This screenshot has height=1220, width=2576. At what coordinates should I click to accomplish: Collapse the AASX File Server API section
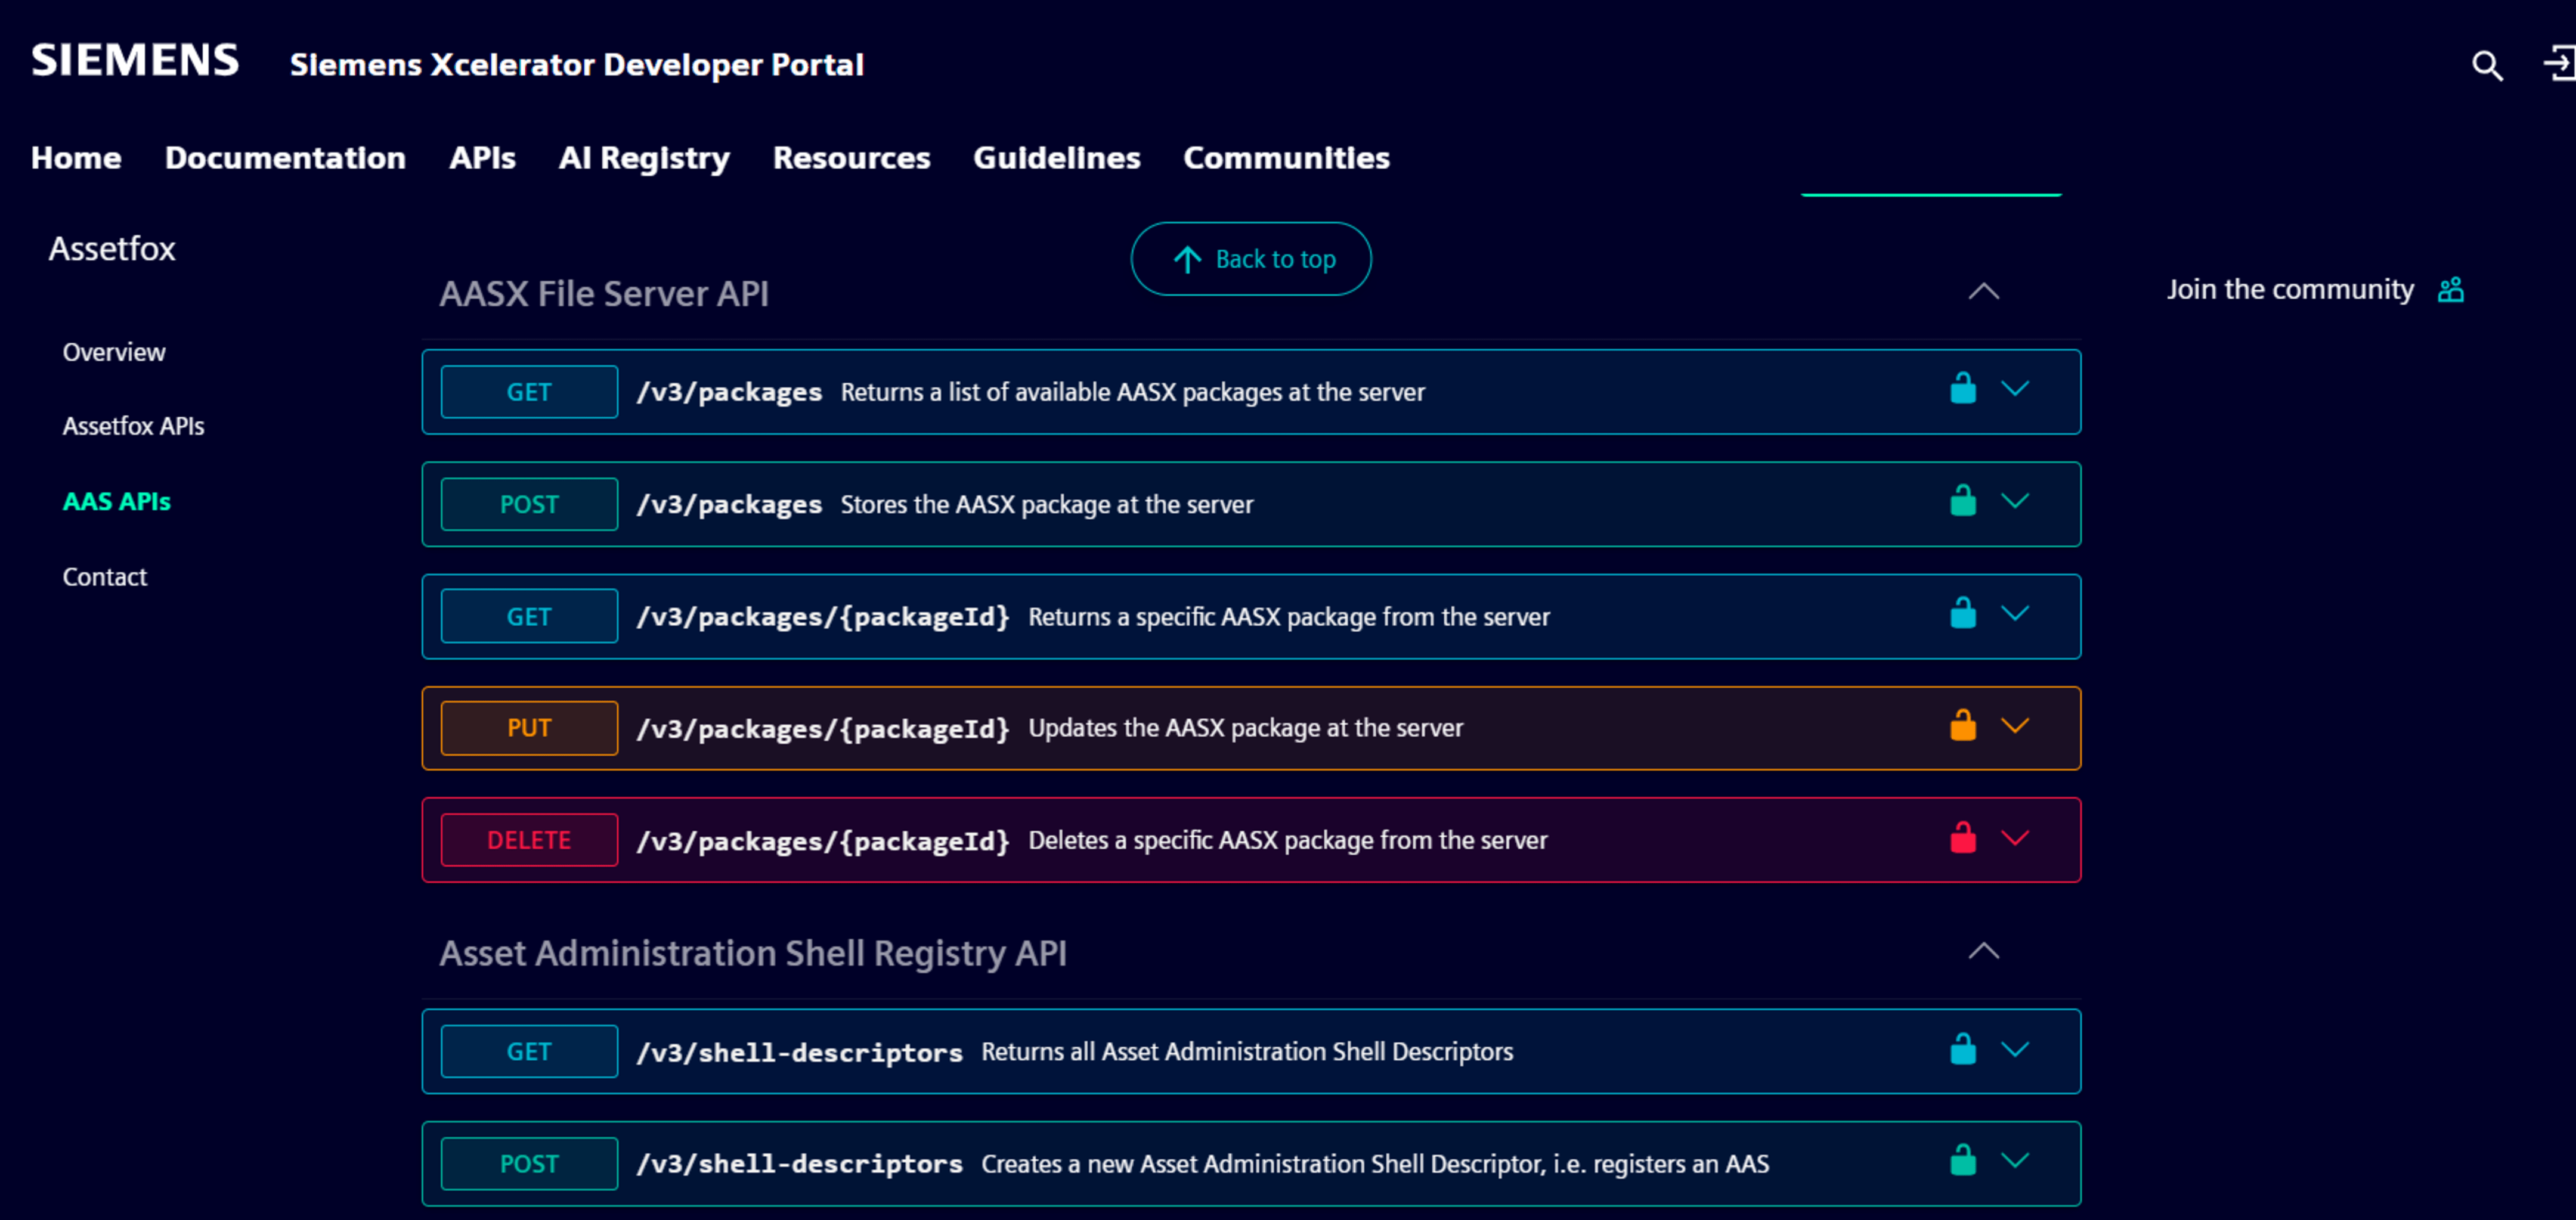tap(1984, 292)
